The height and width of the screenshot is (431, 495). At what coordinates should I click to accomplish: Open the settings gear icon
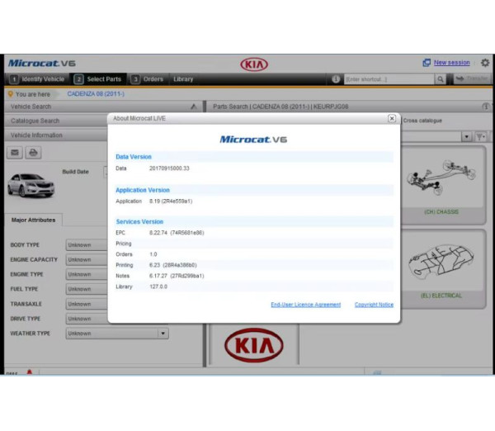coord(484,63)
